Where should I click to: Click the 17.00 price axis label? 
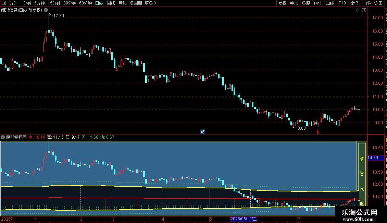point(377,18)
